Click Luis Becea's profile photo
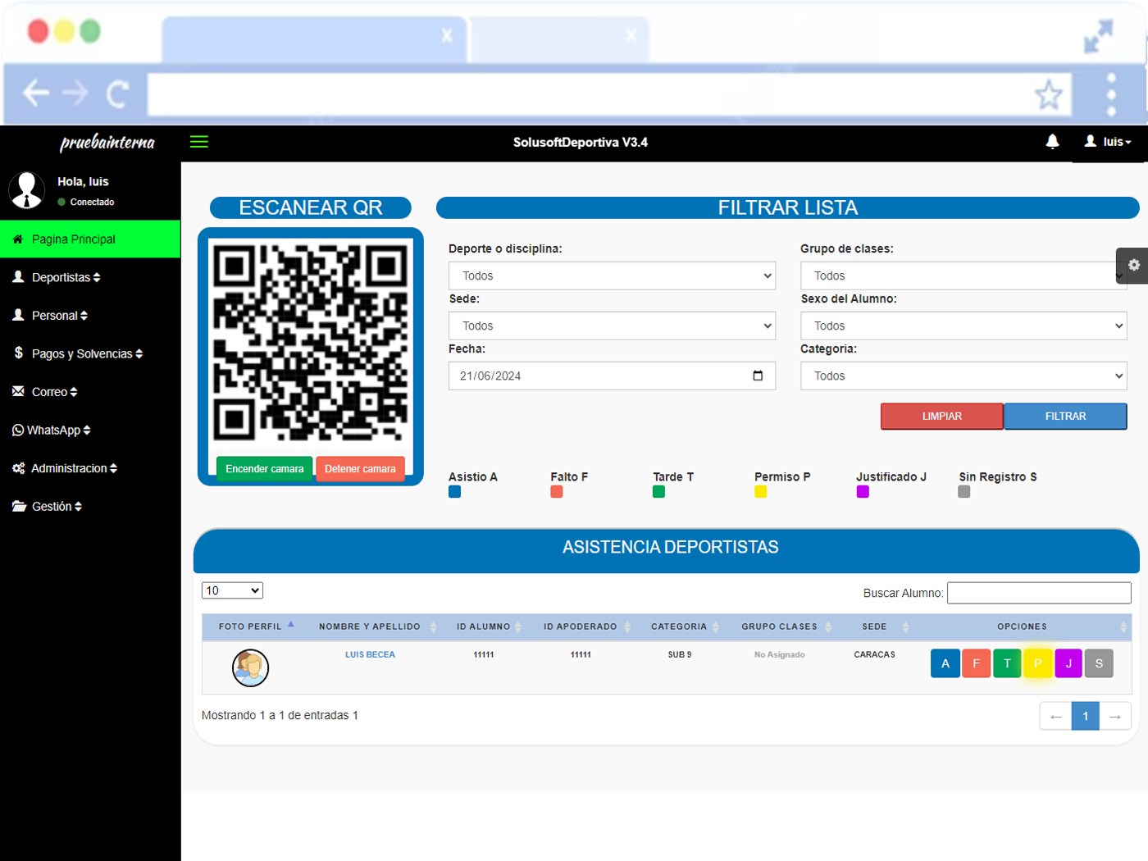 coord(251,667)
